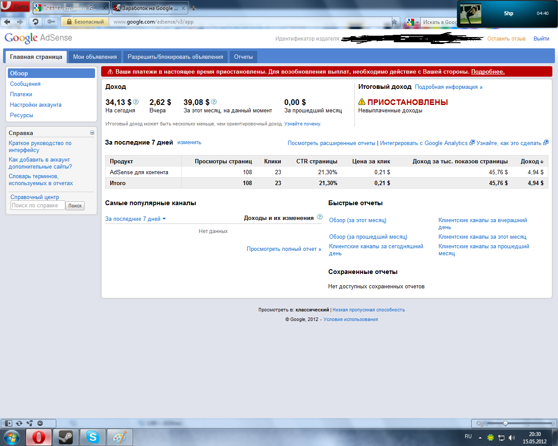This screenshot has width=558, height=446.
Task: Click the Opera Link sync icon in the status bar
Action: coord(19,423)
